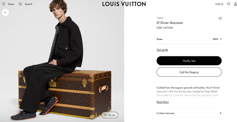Click Call Us in header
This screenshot has height=122, width=237.
[x=219, y=4]
